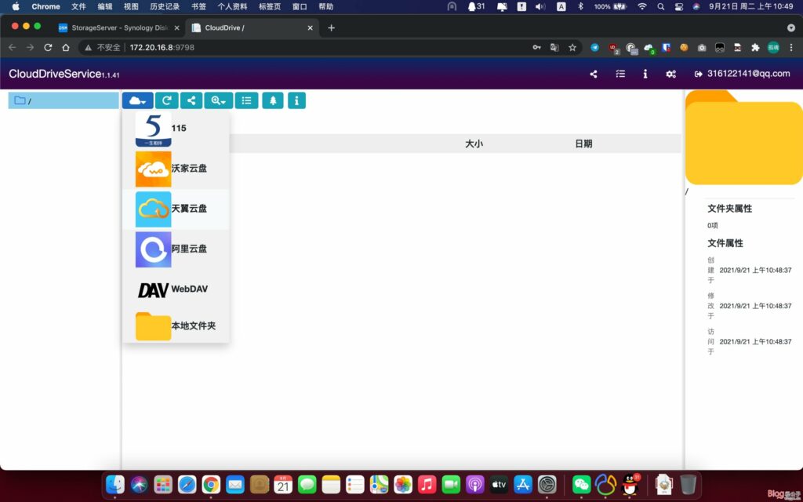The height and width of the screenshot is (502, 803).
Task: Click the large folder preview thumbnail
Action: (x=744, y=138)
